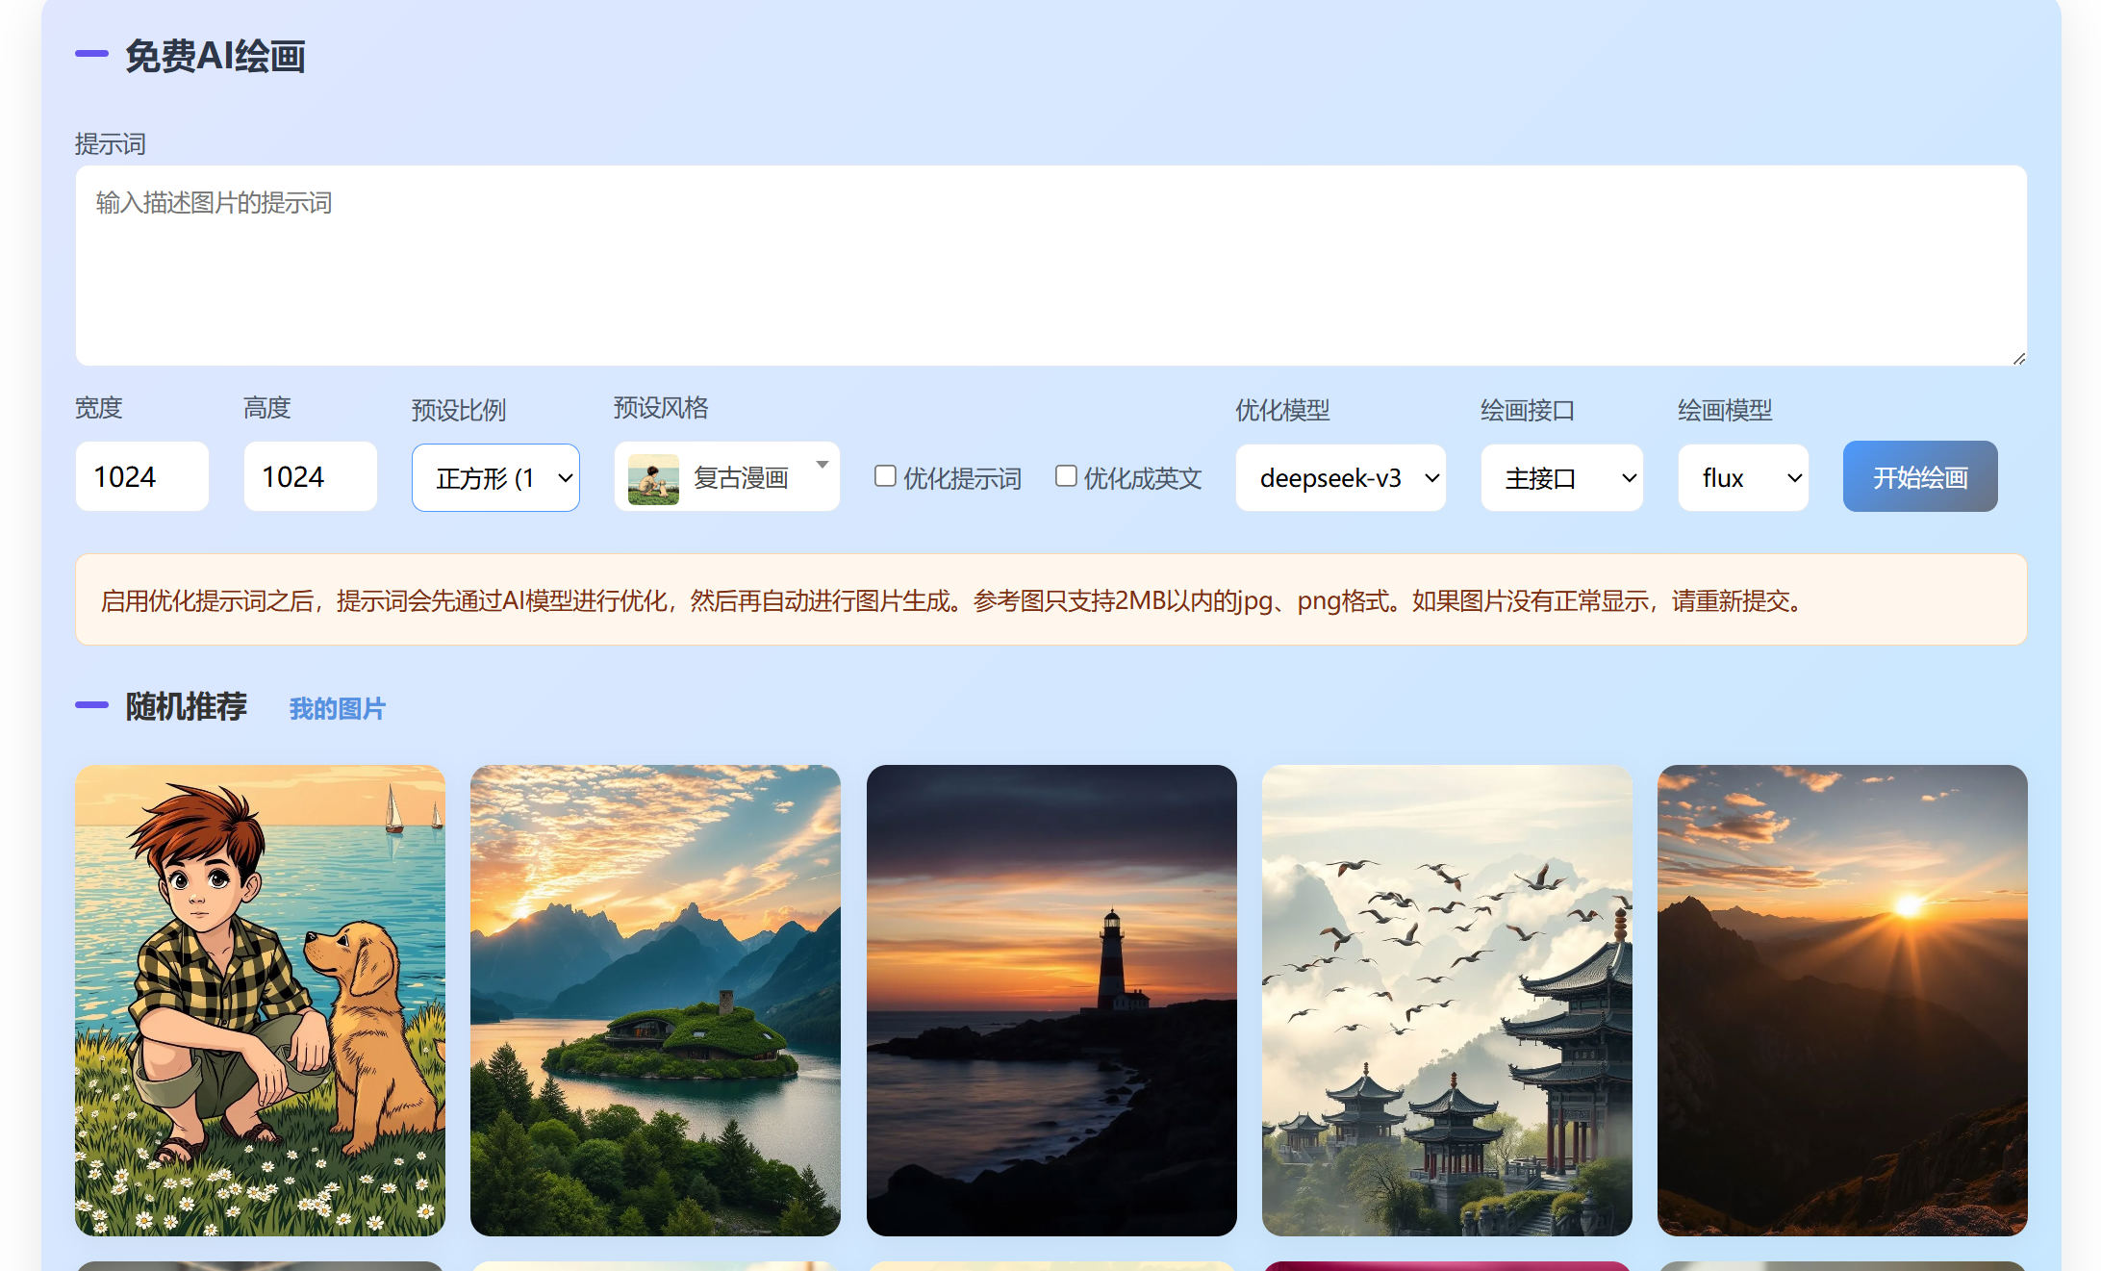This screenshot has height=1271, width=2101.
Task: Click the 提示词 label
Action: [111, 144]
